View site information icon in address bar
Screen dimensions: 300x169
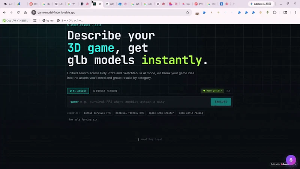pos(34,12)
